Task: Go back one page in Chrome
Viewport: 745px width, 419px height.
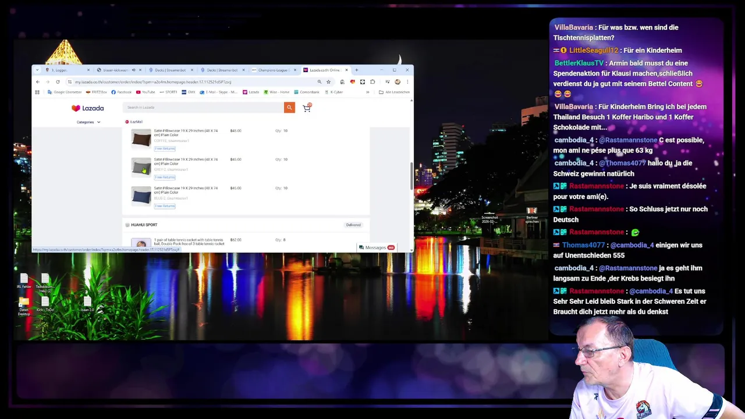Action: (x=38, y=82)
